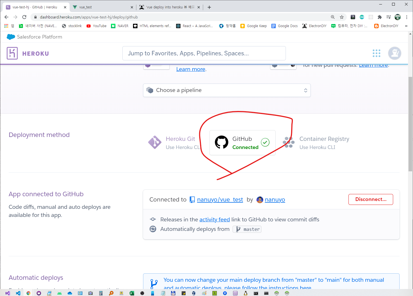Open the Extensions puzzle-piece menu

point(379,17)
